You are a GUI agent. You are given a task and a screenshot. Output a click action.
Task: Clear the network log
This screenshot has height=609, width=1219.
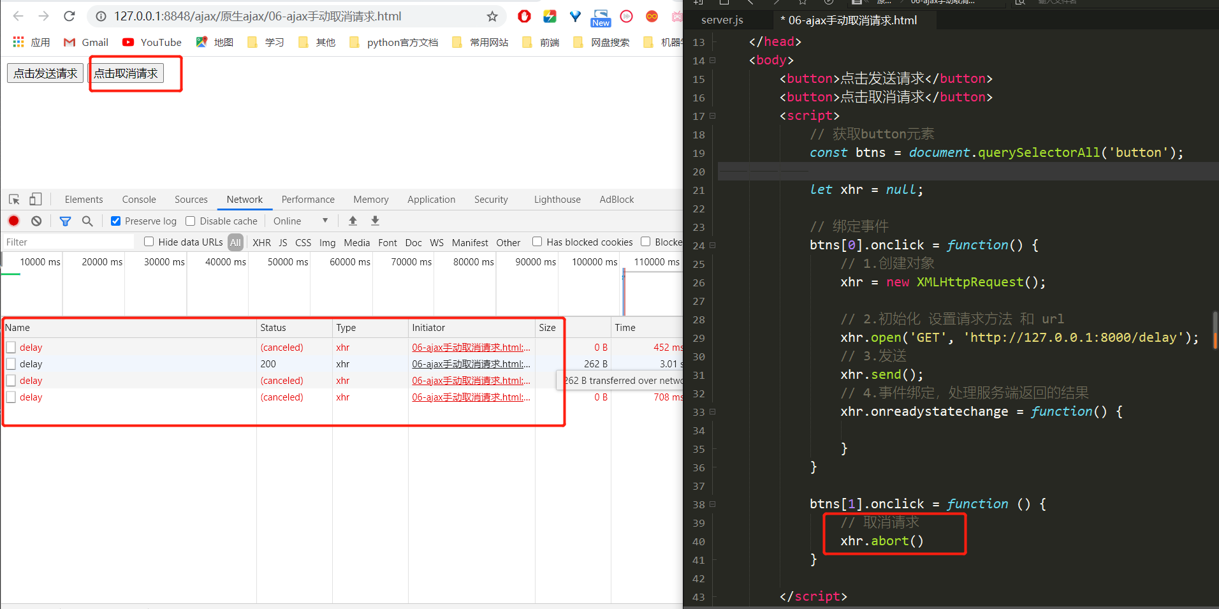[x=36, y=221]
